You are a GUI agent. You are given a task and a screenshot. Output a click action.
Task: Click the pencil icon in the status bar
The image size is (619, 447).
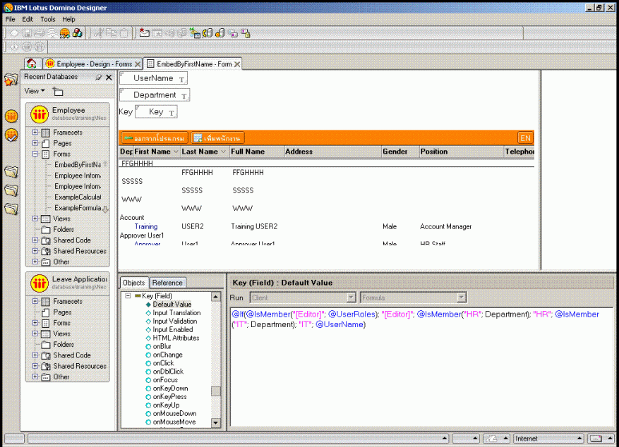pyautogui.click(x=491, y=439)
